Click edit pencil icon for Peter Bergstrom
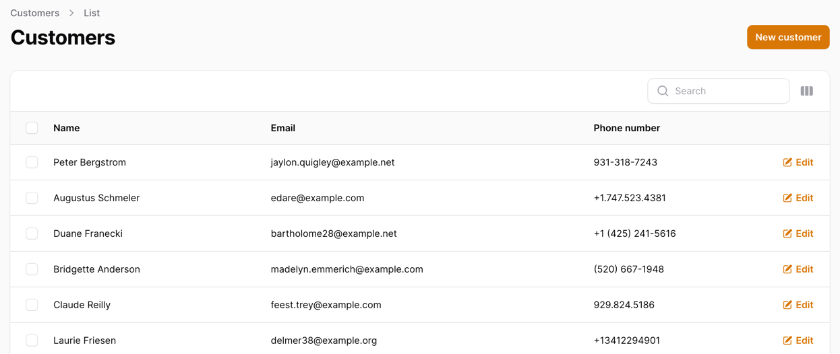 coord(787,162)
